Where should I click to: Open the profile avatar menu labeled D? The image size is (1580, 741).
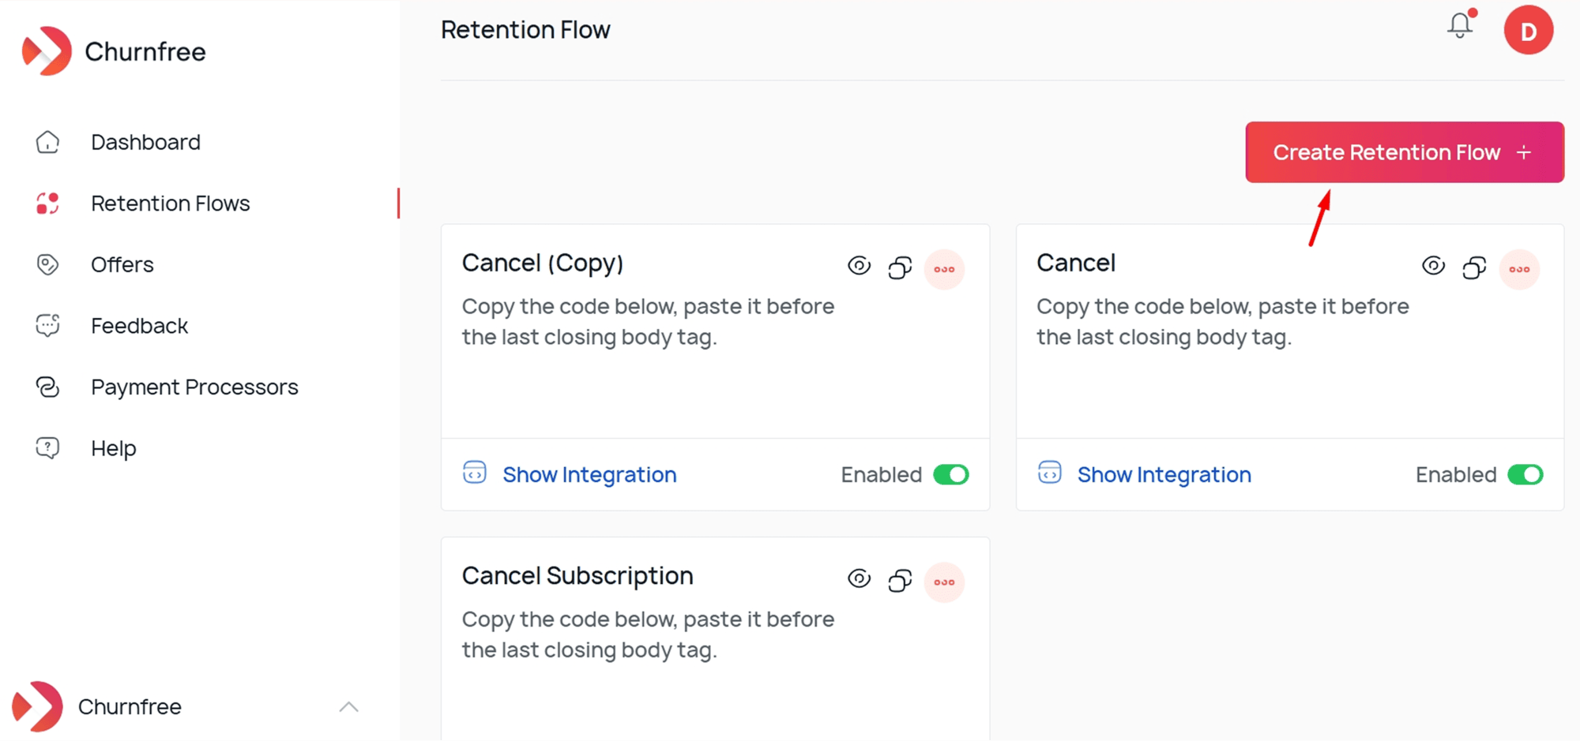(x=1527, y=30)
